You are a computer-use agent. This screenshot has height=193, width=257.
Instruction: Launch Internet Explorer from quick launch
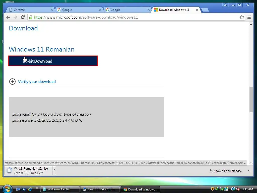tap(30, 189)
